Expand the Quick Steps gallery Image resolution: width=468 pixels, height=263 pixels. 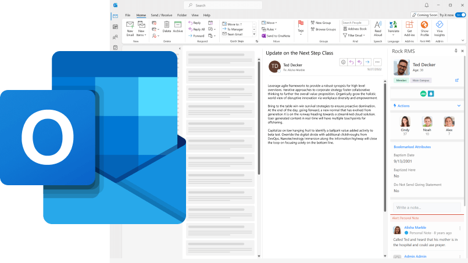pyautogui.click(x=254, y=34)
